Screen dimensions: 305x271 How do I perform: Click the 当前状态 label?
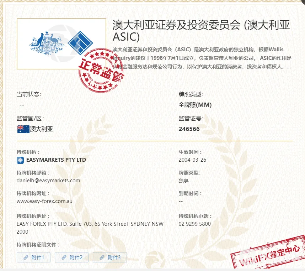[x=29, y=94]
